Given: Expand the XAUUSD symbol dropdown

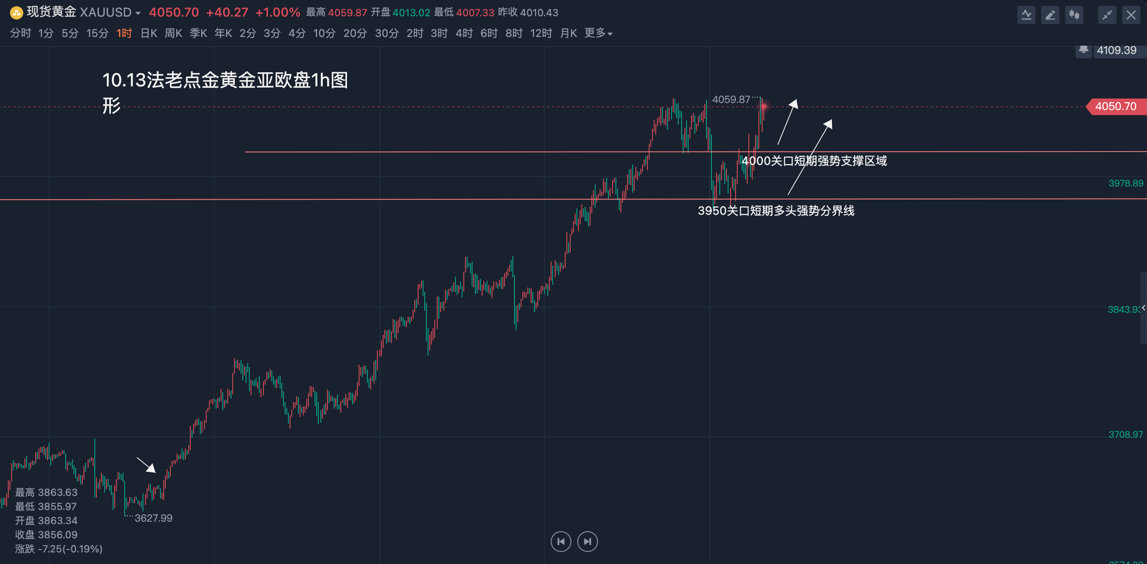Looking at the screenshot, I should [x=138, y=13].
